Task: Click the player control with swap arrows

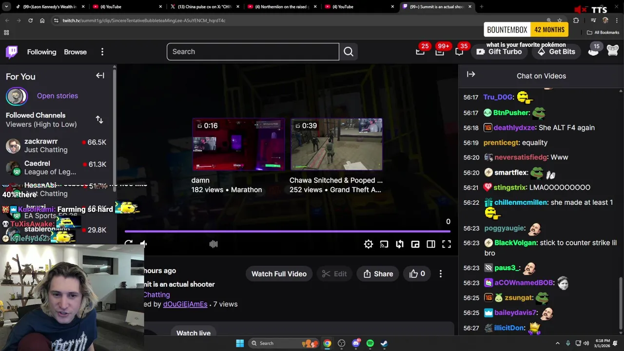Action: pyautogui.click(x=400, y=244)
